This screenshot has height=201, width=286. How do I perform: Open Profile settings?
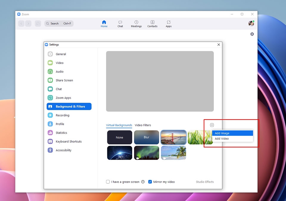click(69, 124)
